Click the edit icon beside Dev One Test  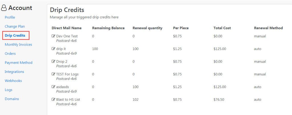click(53, 36)
